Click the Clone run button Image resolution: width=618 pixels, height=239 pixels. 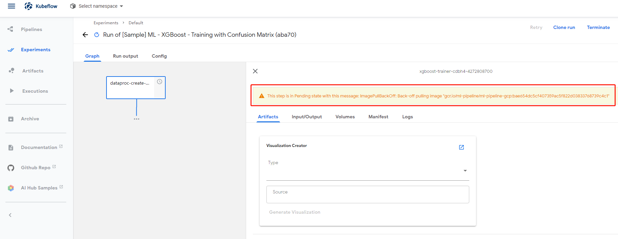tap(564, 27)
